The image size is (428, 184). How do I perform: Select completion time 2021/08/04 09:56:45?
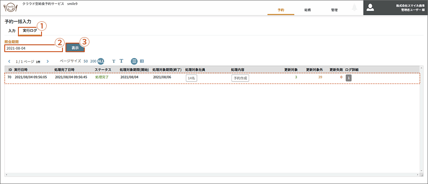pyautogui.click(x=71, y=77)
